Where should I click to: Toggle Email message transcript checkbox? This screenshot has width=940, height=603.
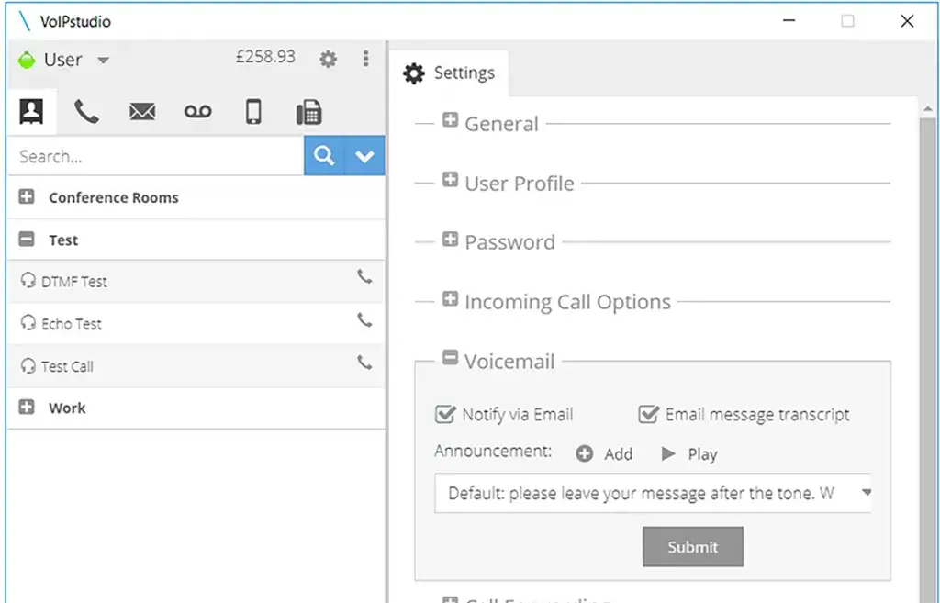(649, 415)
